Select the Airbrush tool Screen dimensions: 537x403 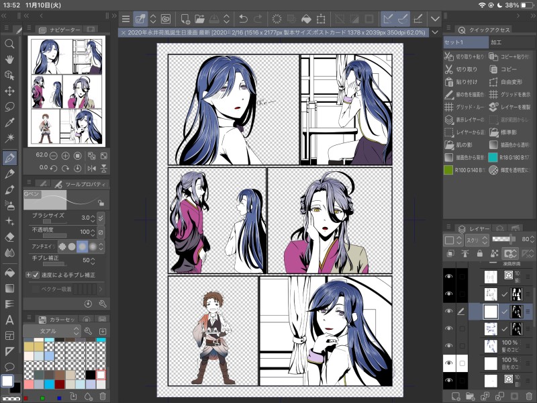(x=9, y=206)
